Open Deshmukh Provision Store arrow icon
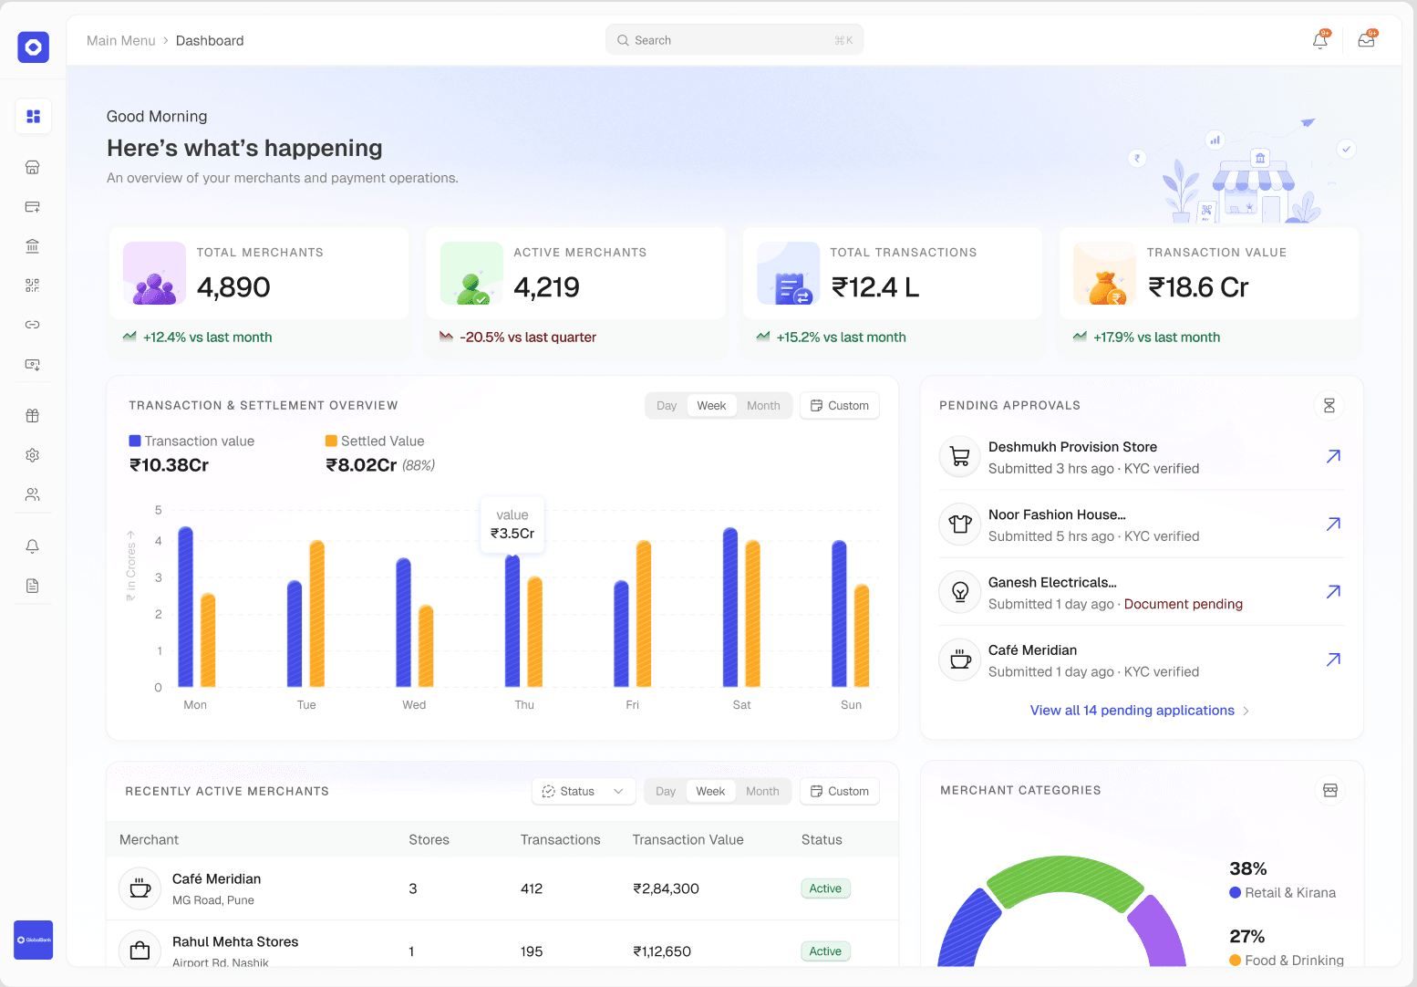1417x987 pixels. 1333,456
